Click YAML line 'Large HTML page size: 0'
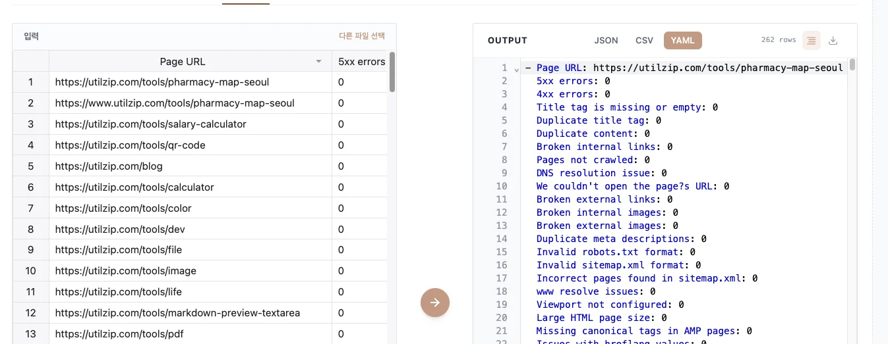 pos(601,318)
